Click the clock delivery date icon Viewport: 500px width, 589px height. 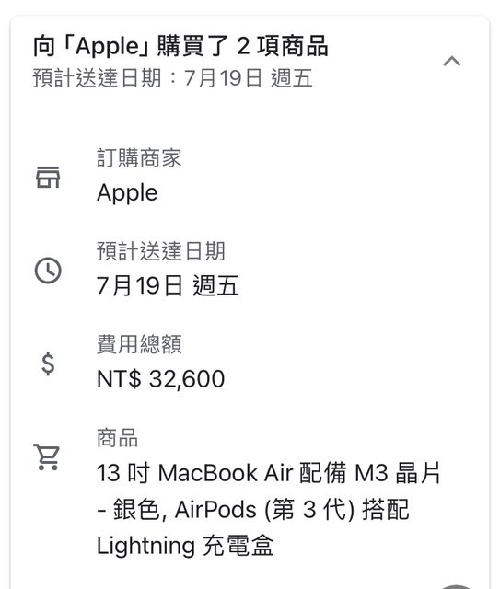point(48,271)
